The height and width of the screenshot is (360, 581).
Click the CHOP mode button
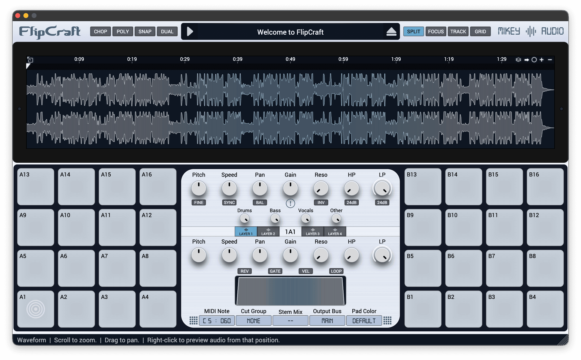click(100, 31)
